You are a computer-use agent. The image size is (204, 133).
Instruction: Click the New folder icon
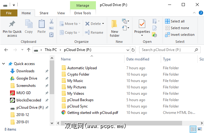[x=114, y=24]
